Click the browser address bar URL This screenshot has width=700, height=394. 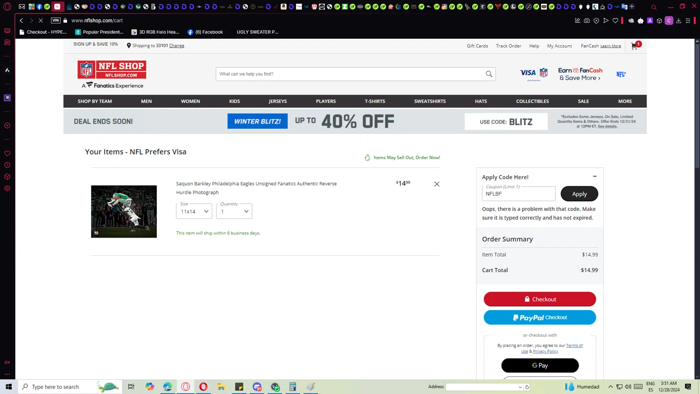point(97,21)
